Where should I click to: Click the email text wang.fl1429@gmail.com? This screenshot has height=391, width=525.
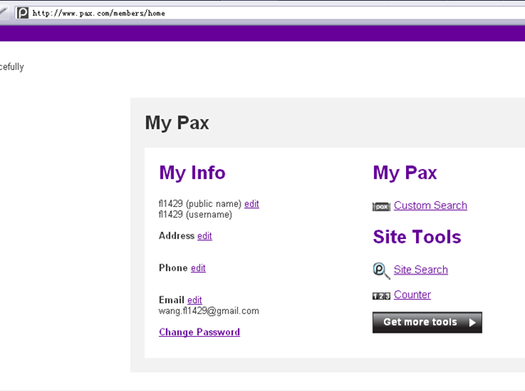pyautogui.click(x=209, y=310)
